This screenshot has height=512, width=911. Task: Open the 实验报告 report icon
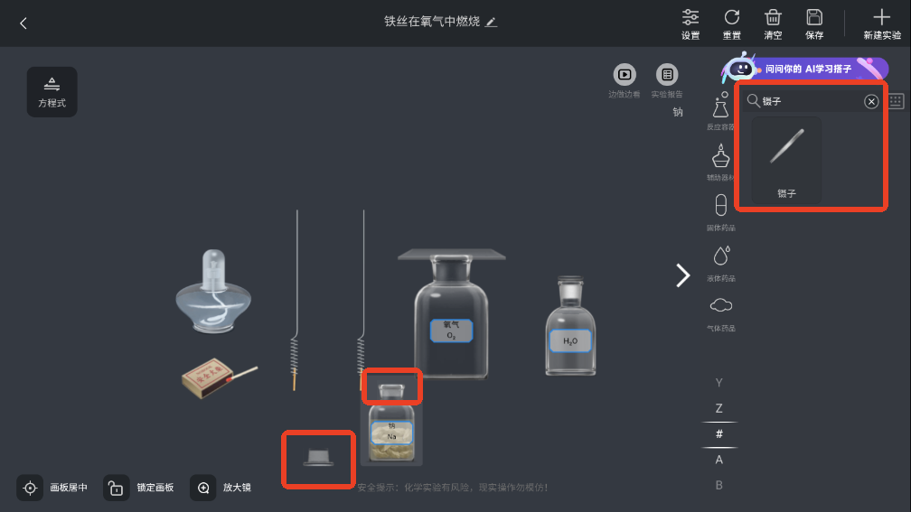(667, 80)
